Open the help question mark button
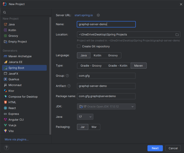184x153 pixels. [6, 148]
